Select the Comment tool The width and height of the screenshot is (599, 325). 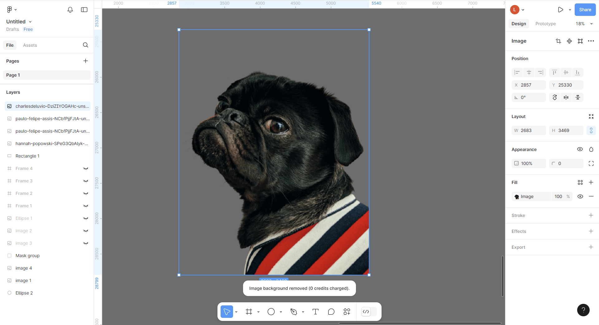[331, 312]
